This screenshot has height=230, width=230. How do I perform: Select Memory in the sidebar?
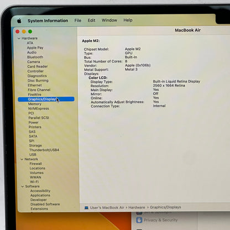(35, 104)
